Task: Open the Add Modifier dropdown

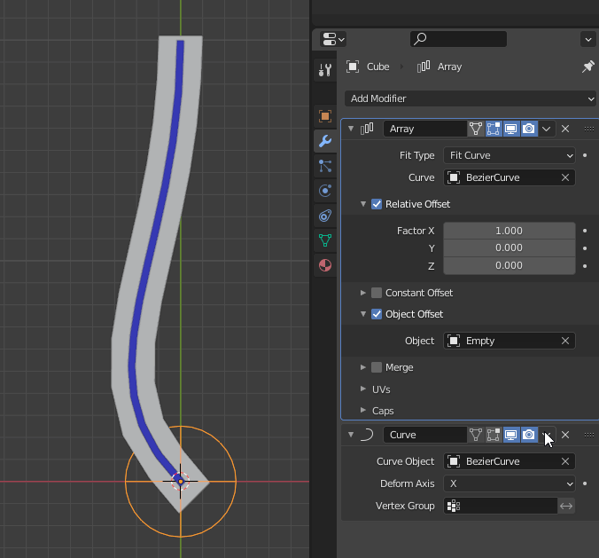Action: click(x=471, y=98)
